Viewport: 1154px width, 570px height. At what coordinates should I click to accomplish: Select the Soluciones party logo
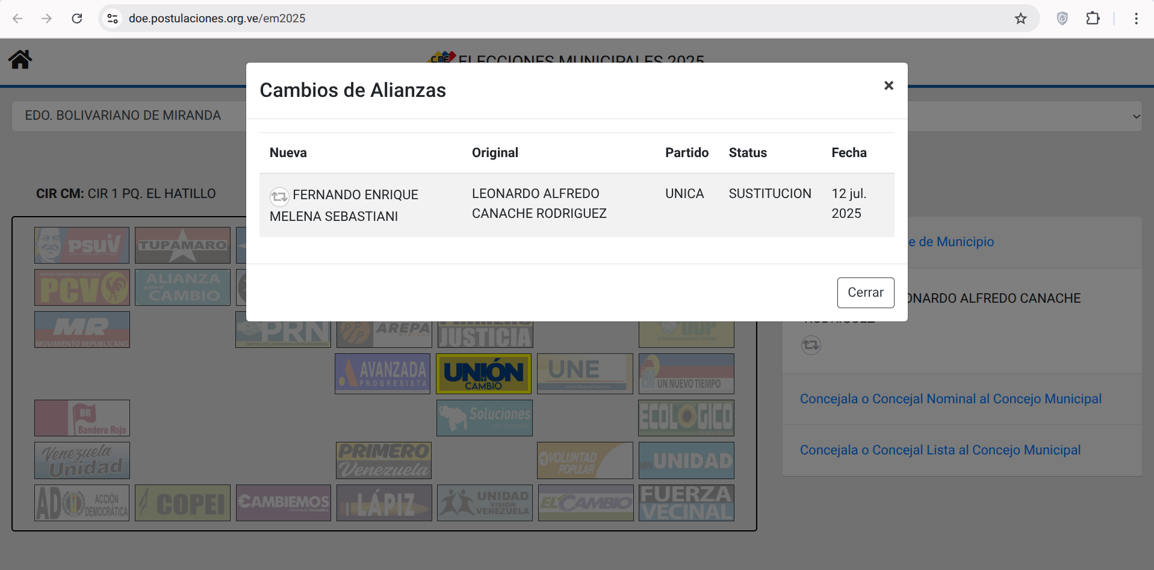coord(485,418)
